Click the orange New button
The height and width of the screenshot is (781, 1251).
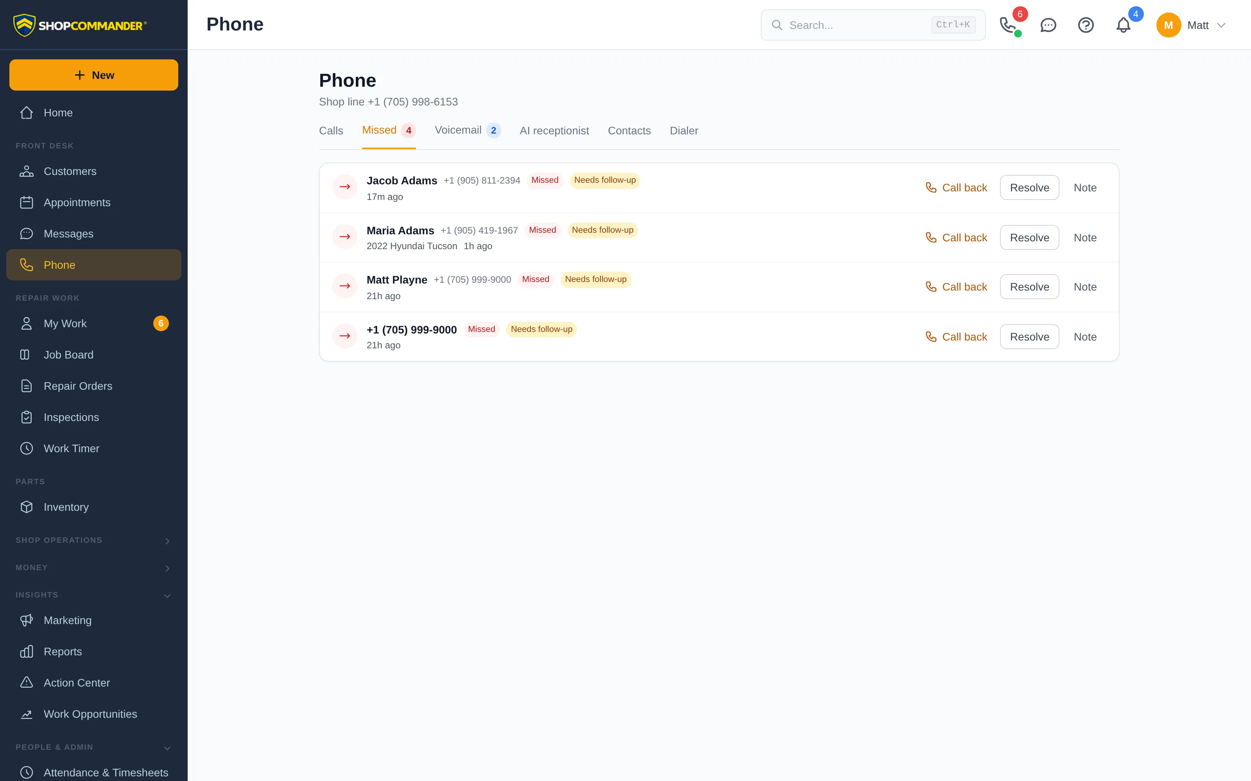tap(93, 75)
